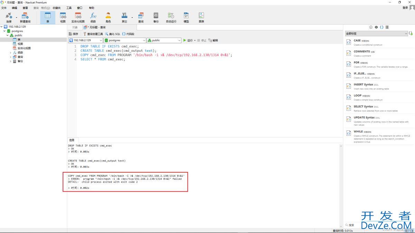Open the 模型 model toolbar icon

(186, 17)
